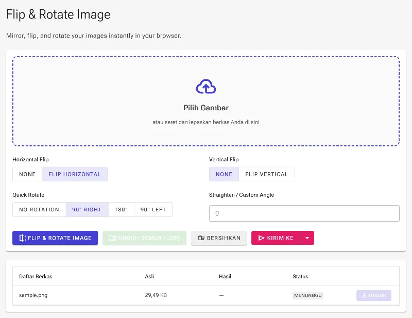Click the Kirim Ke button
The image size is (412, 318).
(x=276, y=238)
